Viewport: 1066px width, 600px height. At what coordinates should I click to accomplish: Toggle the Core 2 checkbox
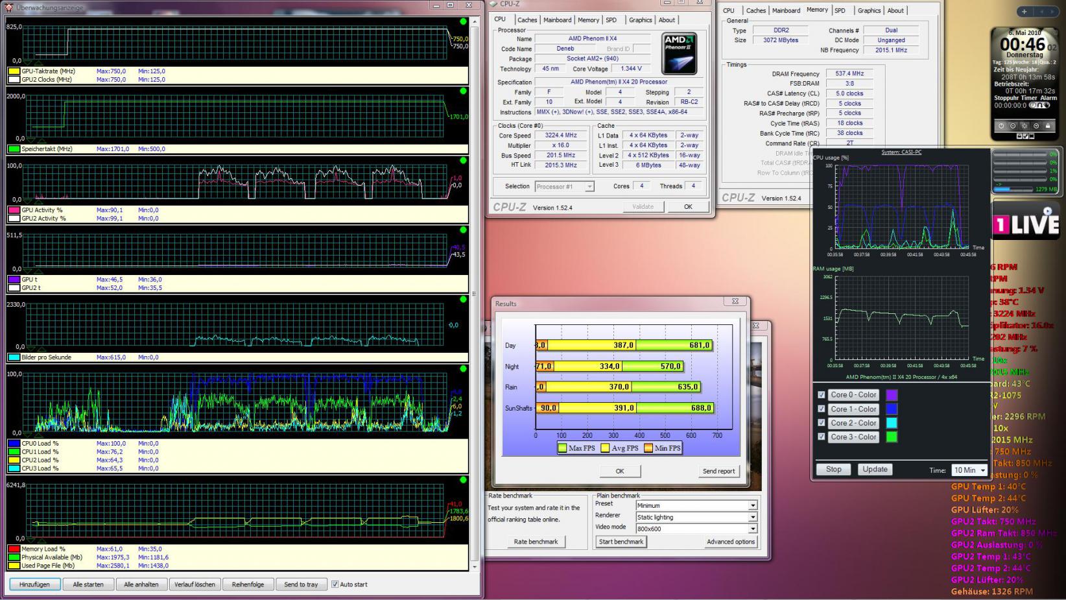pyautogui.click(x=822, y=423)
